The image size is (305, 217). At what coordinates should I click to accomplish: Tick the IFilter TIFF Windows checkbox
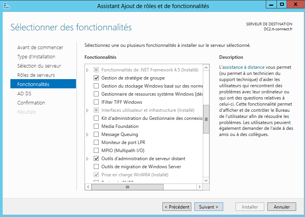coord(96,102)
